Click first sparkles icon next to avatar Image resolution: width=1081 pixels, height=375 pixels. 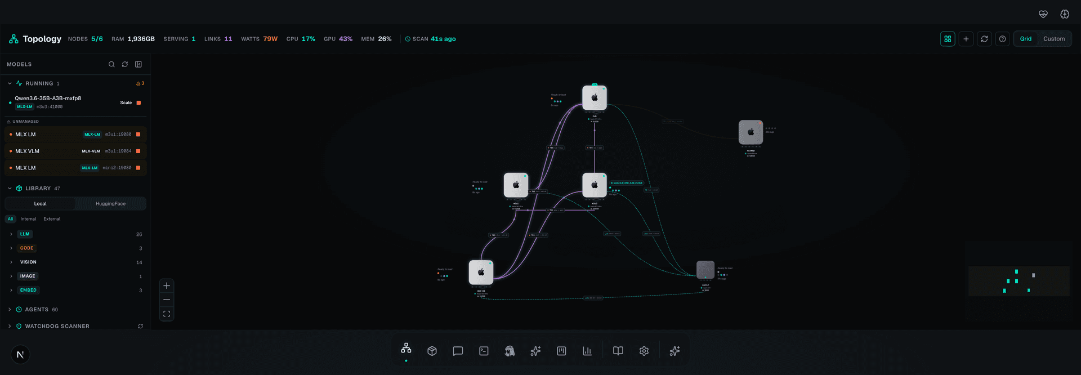535,351
